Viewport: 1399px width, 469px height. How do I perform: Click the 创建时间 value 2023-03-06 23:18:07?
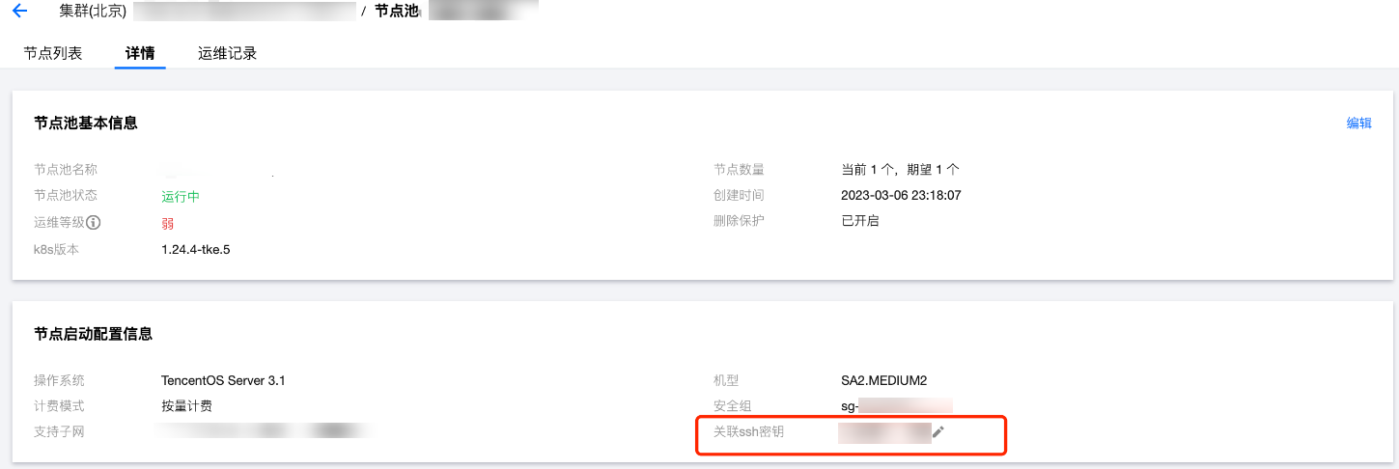[x=902, y=195]
